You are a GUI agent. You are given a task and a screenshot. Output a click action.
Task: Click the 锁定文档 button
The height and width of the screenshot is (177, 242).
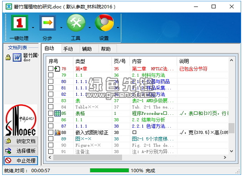(x=21, y=141)
